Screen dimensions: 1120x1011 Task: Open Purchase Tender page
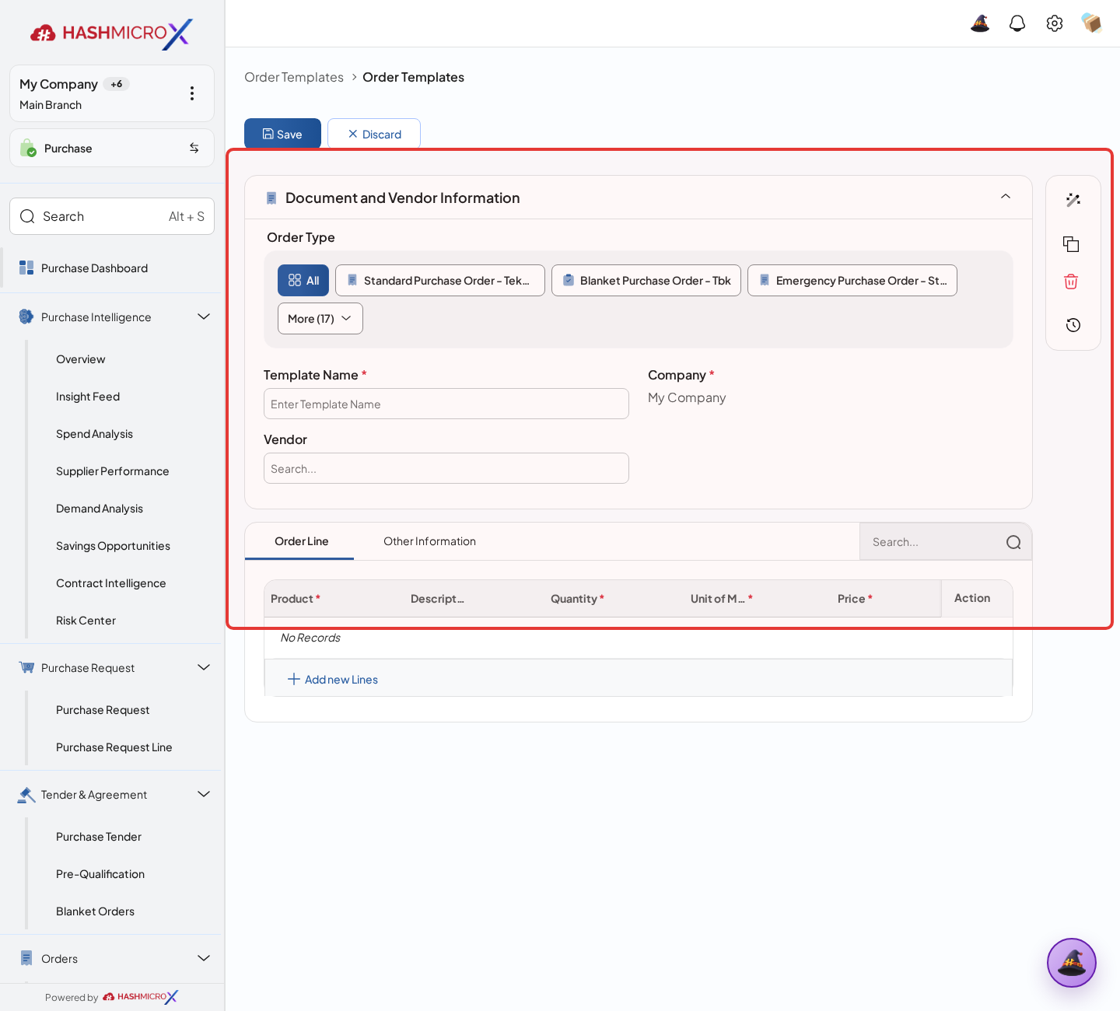coord(99,837)
